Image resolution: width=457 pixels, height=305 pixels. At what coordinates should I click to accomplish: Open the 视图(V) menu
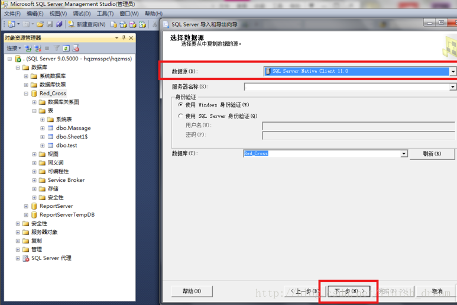[58, 14]
